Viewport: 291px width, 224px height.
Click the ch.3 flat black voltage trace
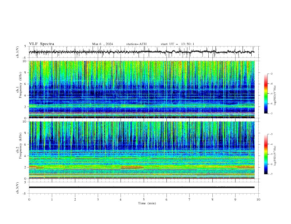tap(141, 187)
